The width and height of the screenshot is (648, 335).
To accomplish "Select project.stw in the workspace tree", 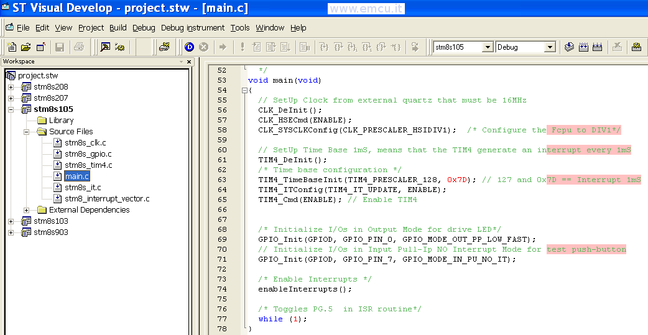I will pyautogui.click(x=38, y=76).
